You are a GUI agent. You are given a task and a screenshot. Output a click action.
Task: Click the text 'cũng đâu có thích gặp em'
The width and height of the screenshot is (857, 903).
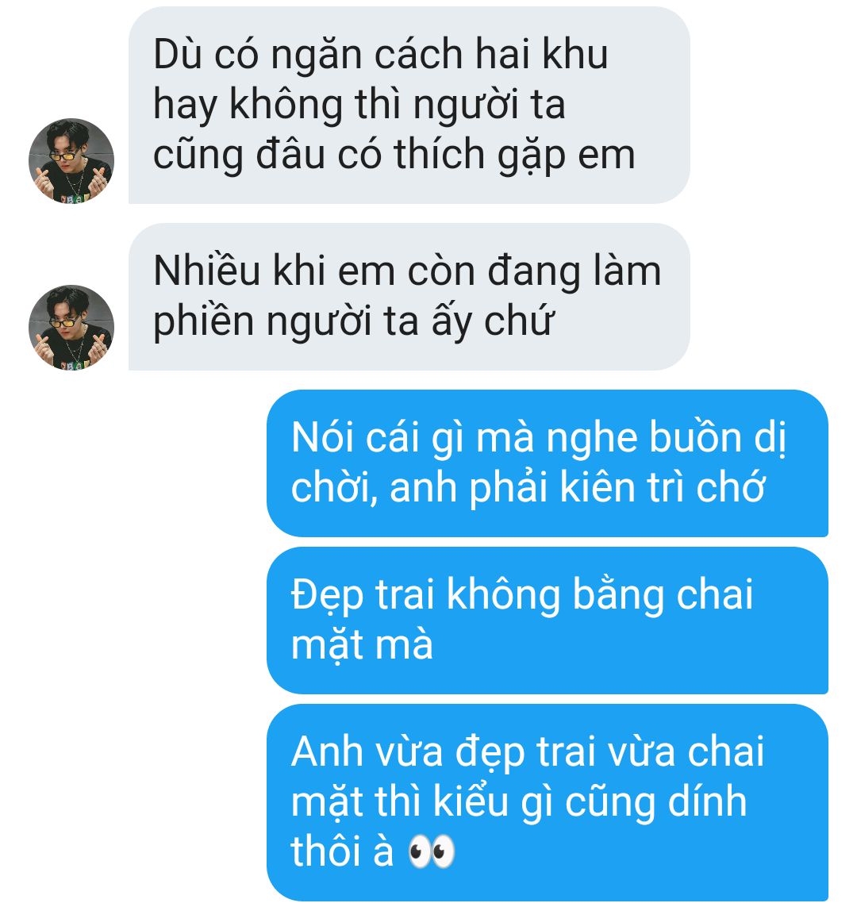coord(394,156)
